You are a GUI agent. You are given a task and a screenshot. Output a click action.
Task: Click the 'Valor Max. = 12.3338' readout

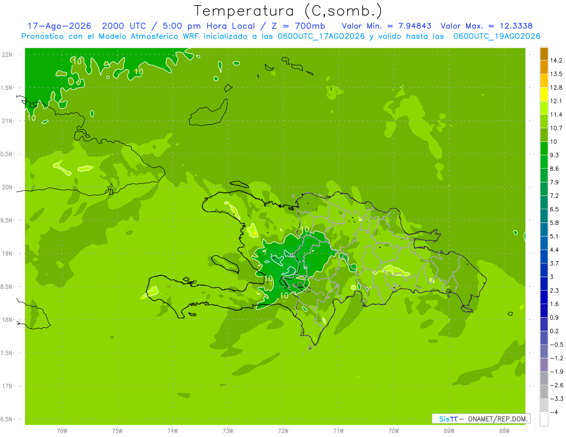point(486,26)
